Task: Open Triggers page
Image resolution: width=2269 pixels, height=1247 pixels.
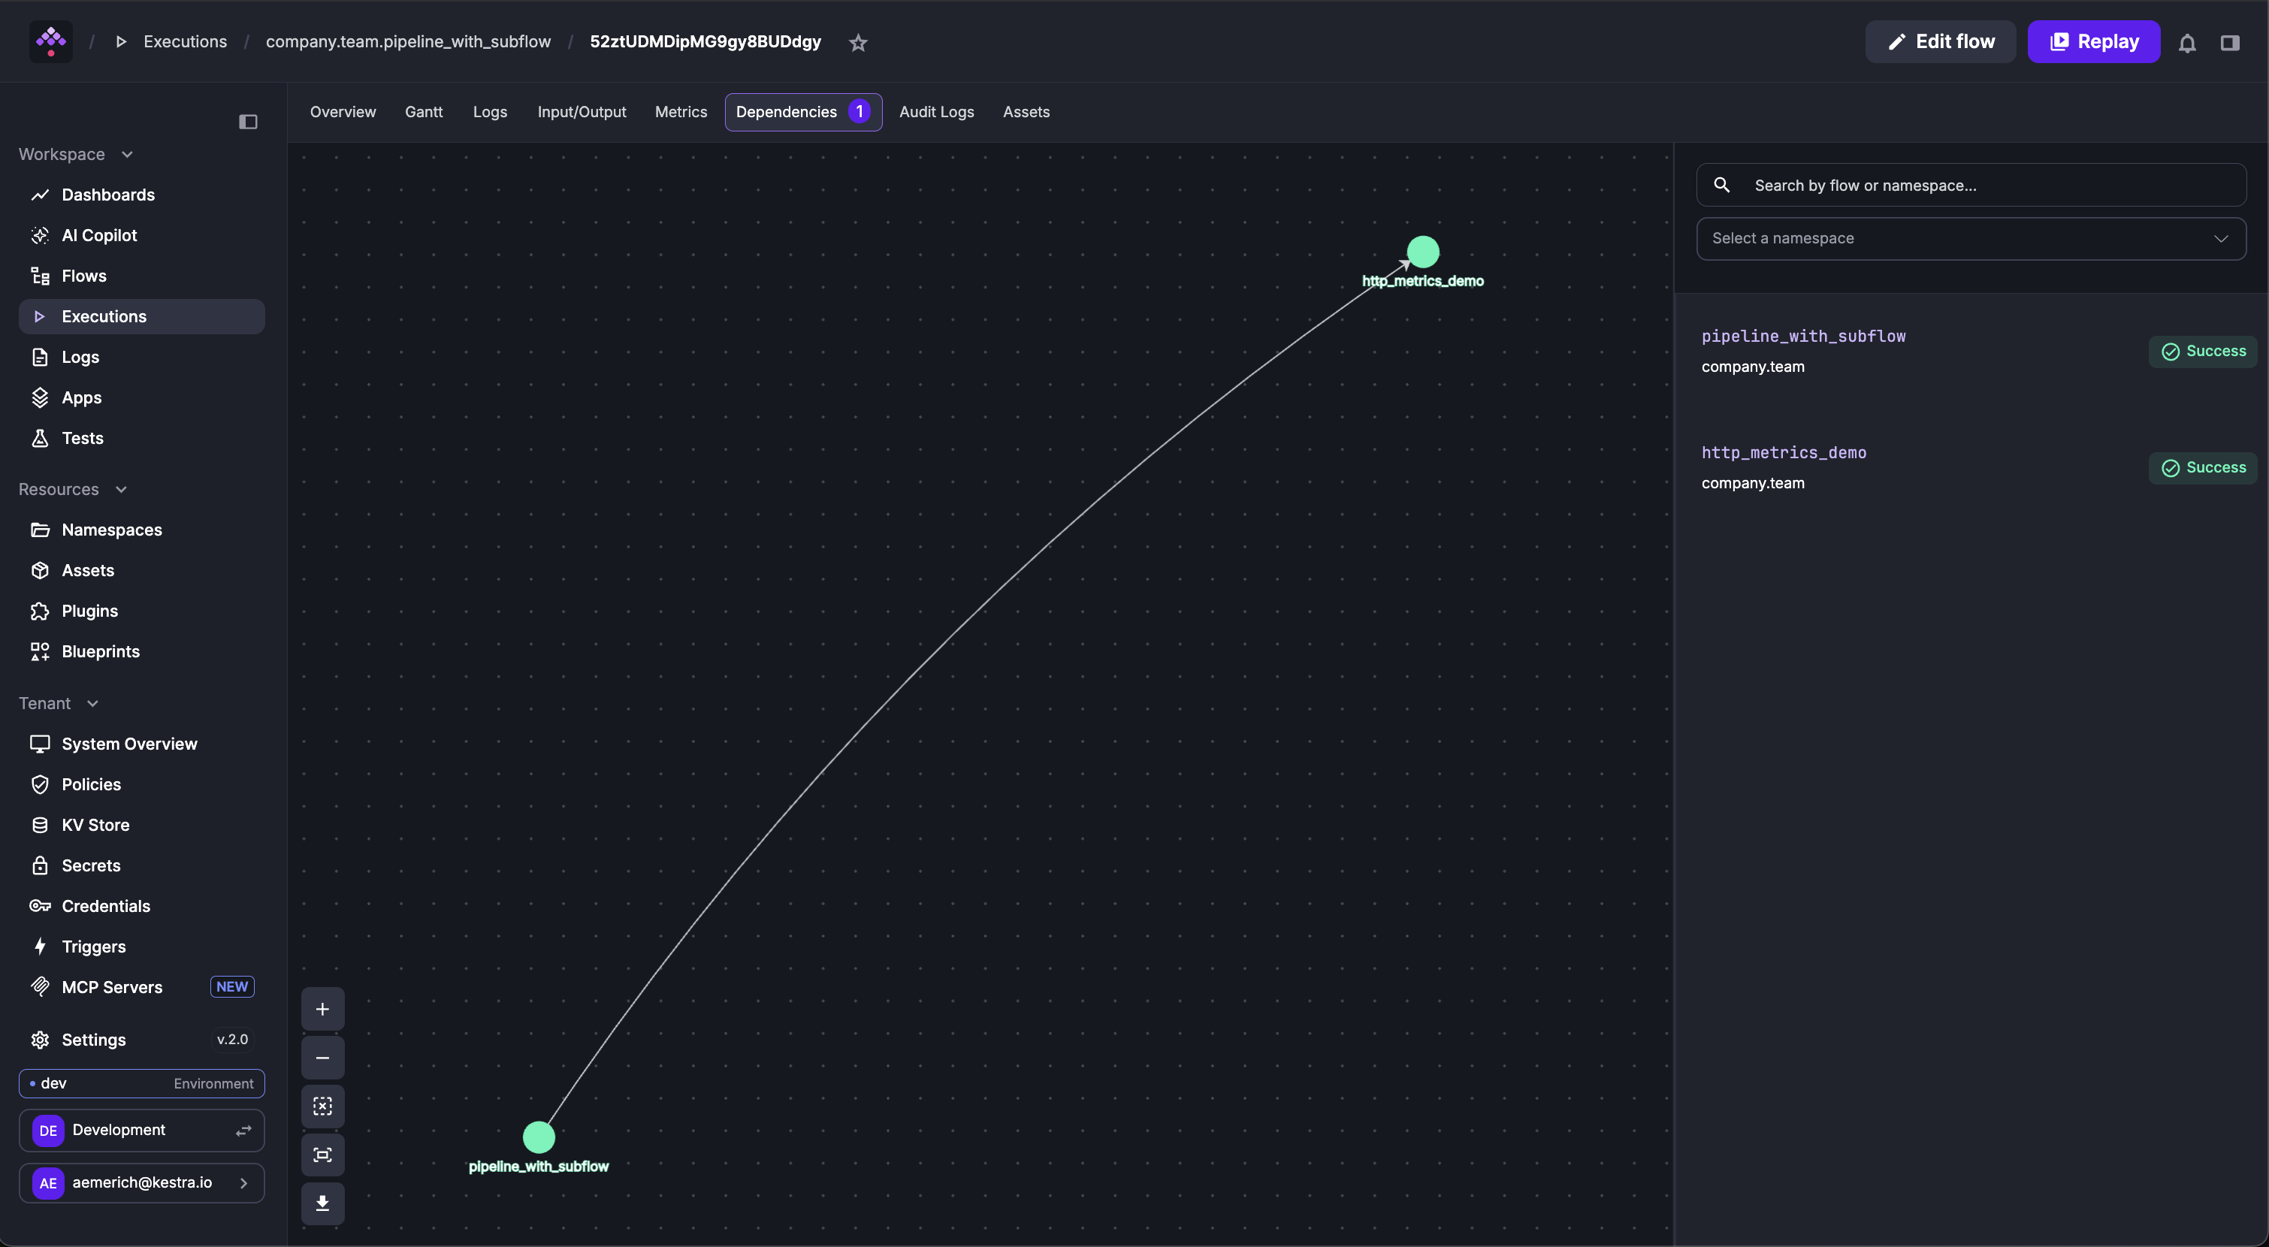Action: click(x=141, y=946)
